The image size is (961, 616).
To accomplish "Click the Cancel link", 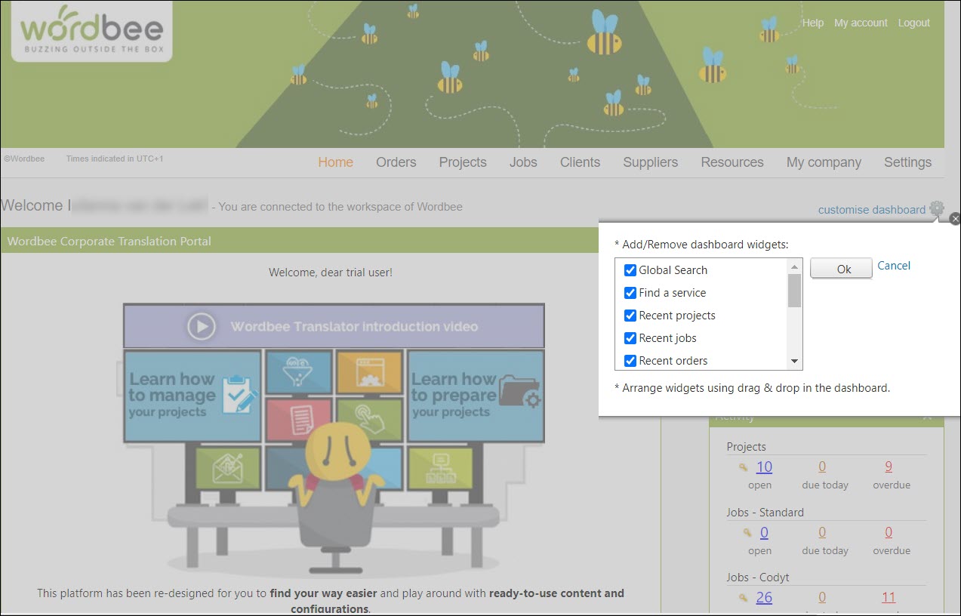I will pos(894,266).
